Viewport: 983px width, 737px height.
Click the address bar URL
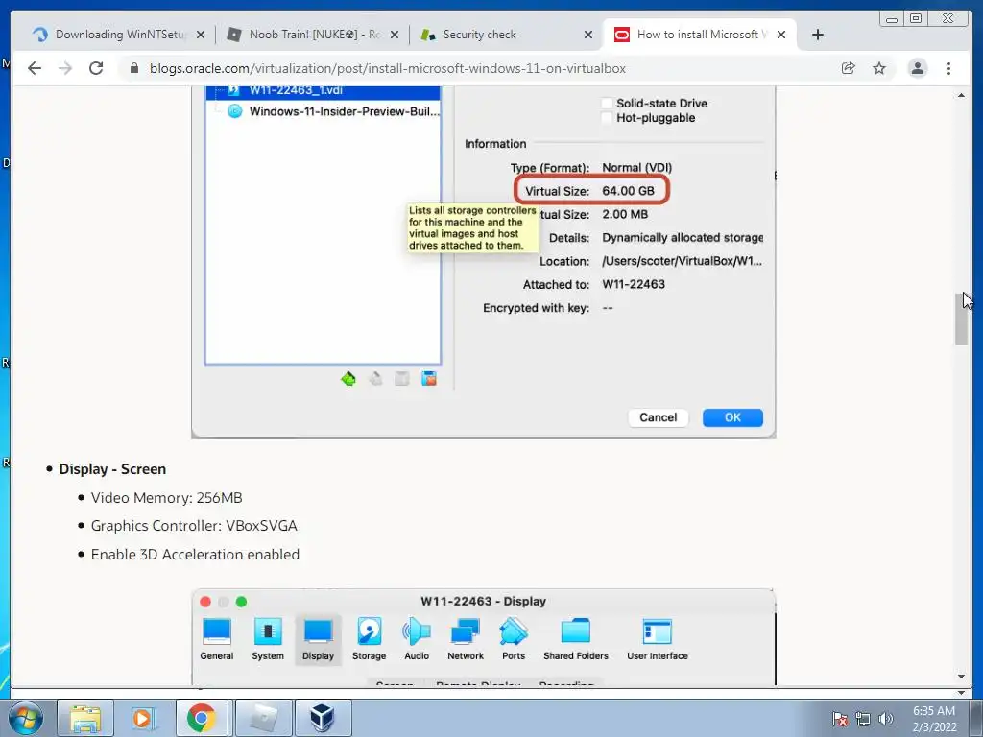point(388,68)
